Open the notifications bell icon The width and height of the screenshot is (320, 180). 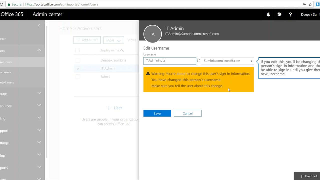[268, 14]
